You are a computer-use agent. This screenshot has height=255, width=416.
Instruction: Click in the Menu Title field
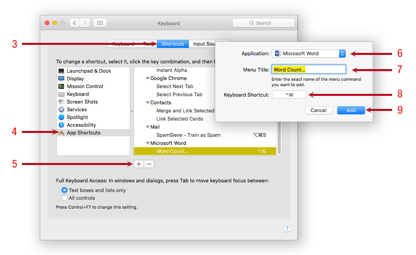coord(309,70)
